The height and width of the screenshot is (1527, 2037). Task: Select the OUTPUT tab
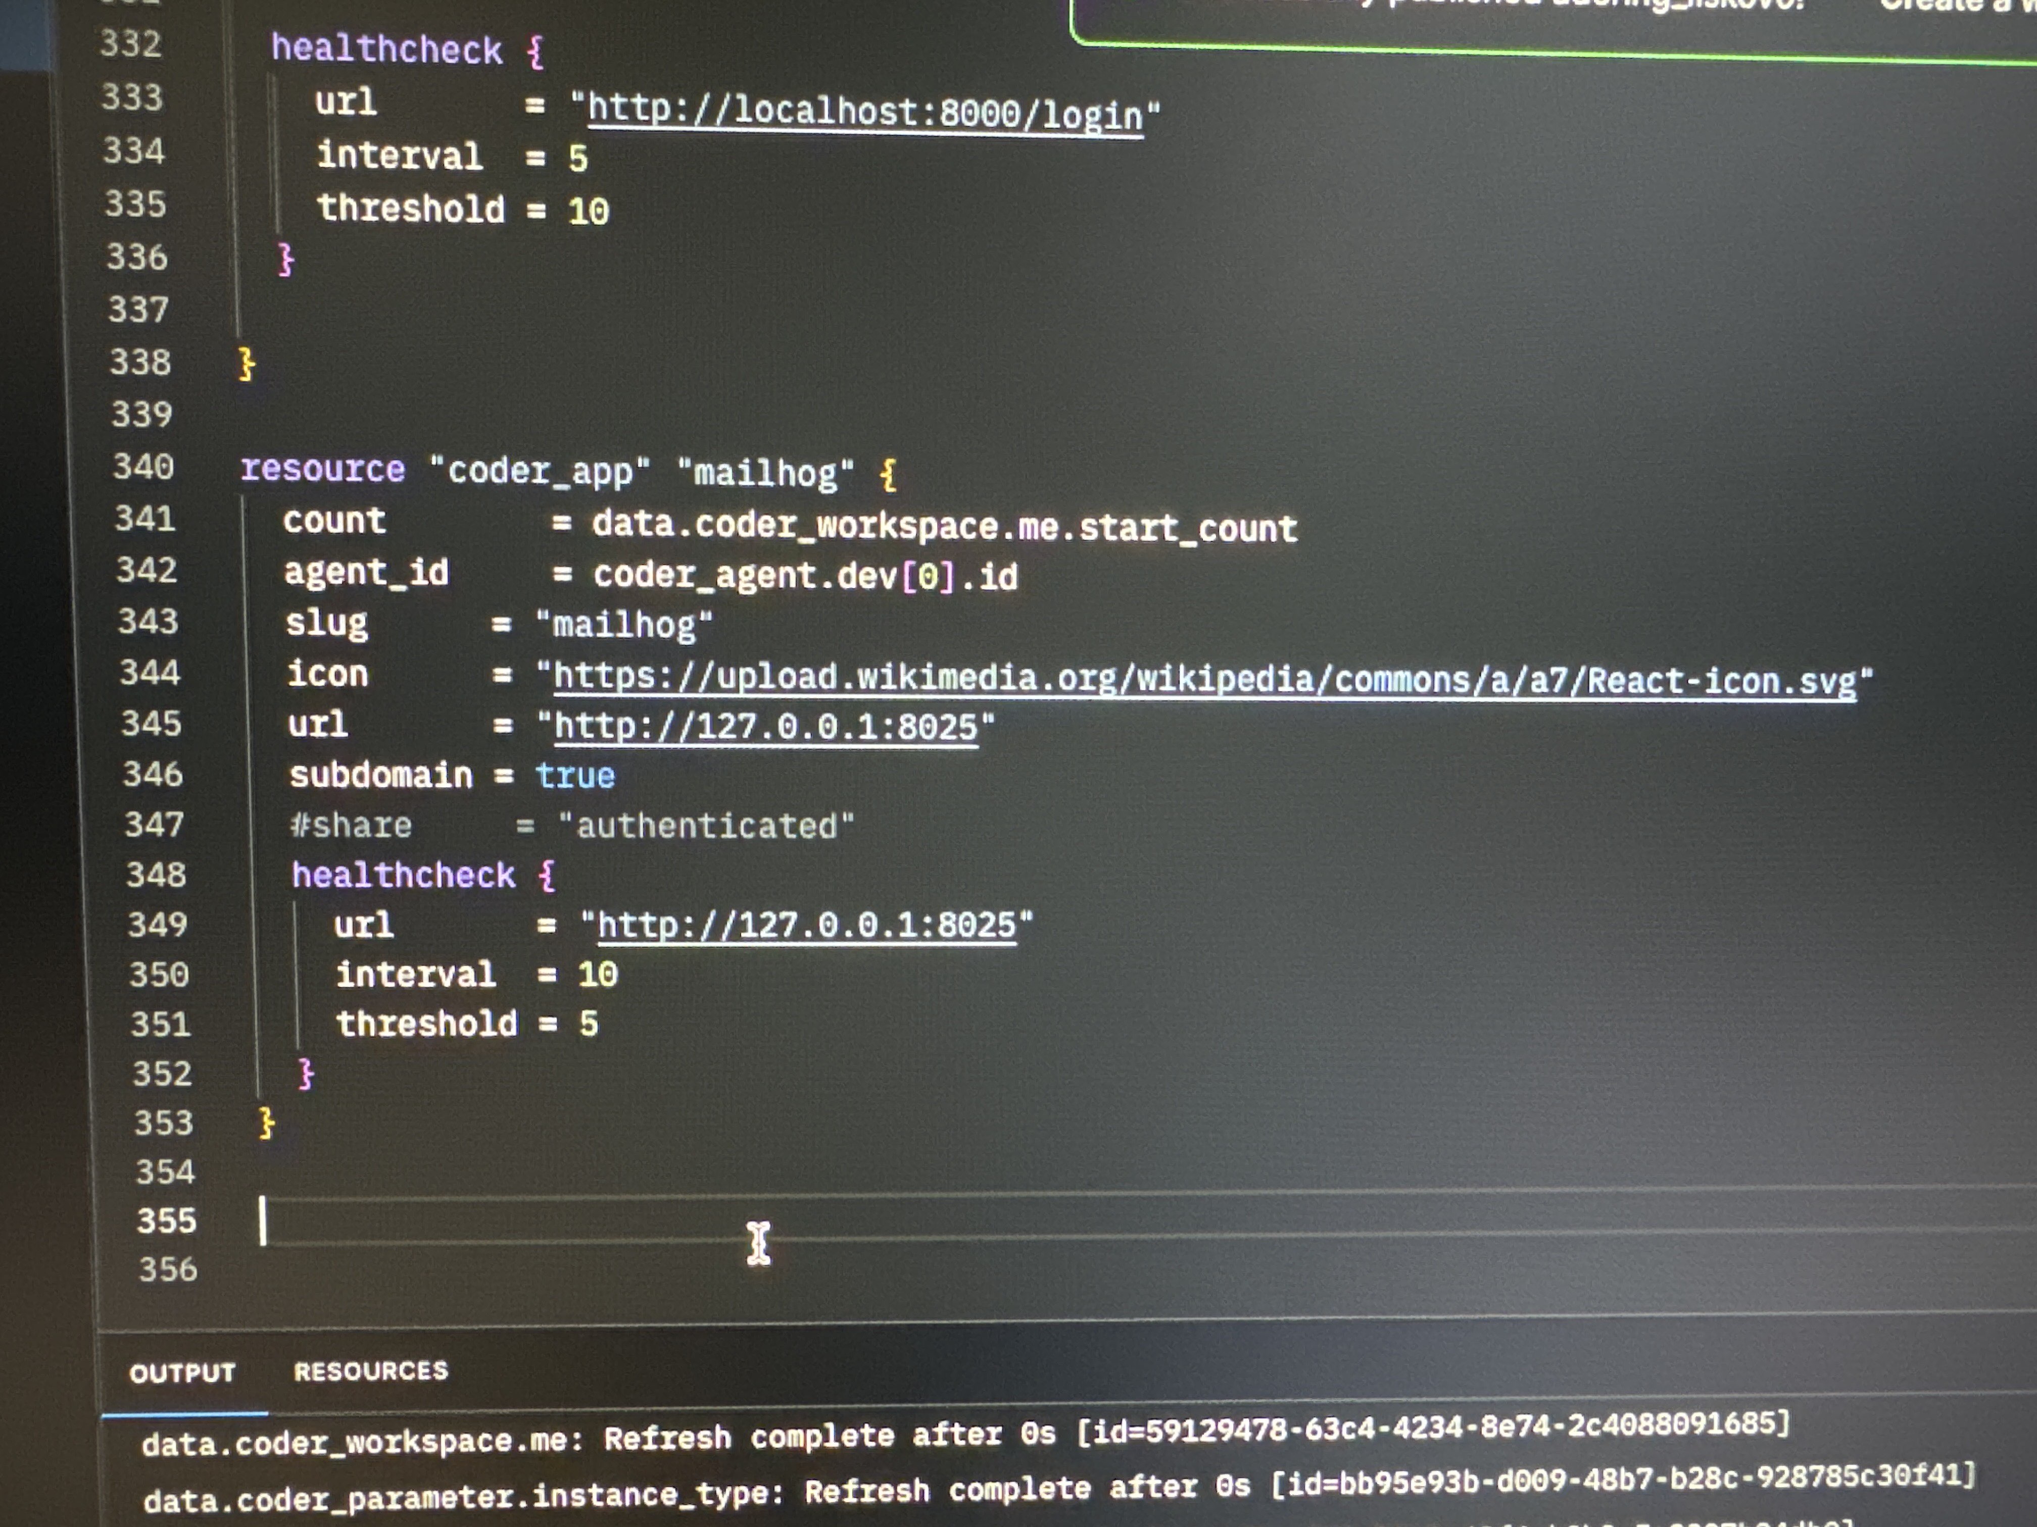click(x=181, y=1372)
